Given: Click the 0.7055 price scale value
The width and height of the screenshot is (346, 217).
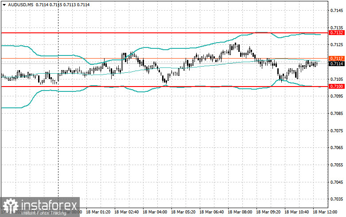Looking at the screenshot, I should click(337, 165).
